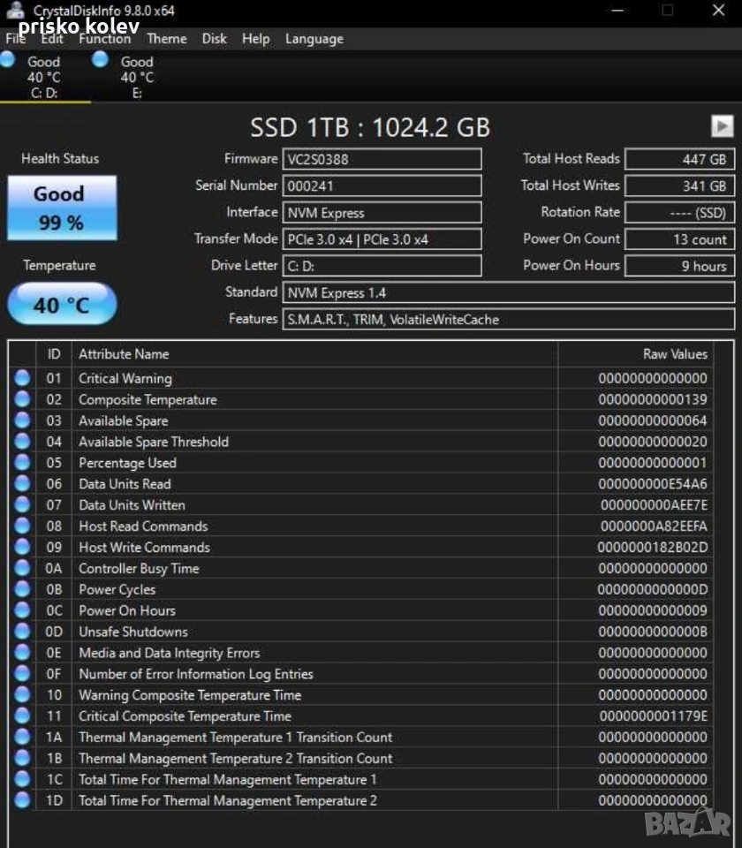Open the Function menu

[104, 39]
